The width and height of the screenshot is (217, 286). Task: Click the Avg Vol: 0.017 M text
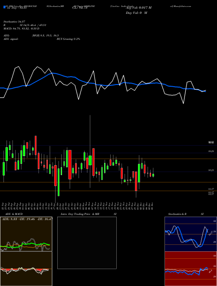tap(138, 8)
